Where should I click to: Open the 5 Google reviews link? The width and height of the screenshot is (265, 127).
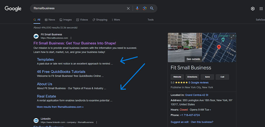198,83
